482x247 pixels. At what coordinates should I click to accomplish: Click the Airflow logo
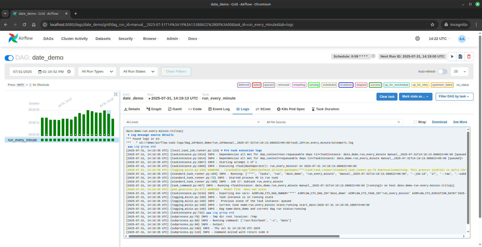click(x=21, y=38)
